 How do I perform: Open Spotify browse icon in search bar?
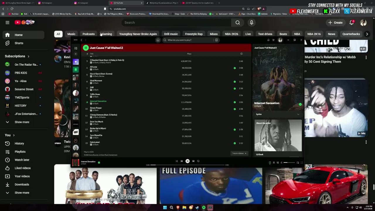[217, 40]
